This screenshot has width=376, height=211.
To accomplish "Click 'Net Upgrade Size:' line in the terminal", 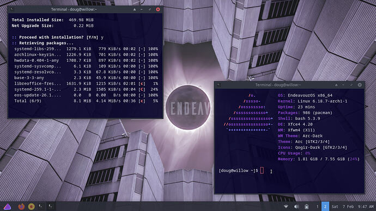I will [52, 26].
